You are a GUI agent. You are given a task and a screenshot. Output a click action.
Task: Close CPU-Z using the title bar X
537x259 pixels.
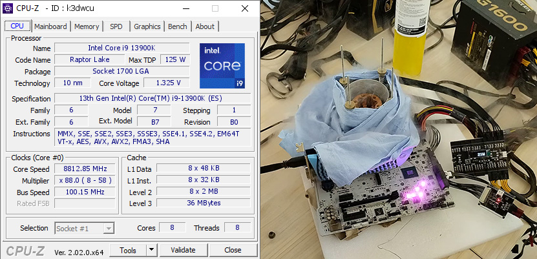(x=244, y=8)
